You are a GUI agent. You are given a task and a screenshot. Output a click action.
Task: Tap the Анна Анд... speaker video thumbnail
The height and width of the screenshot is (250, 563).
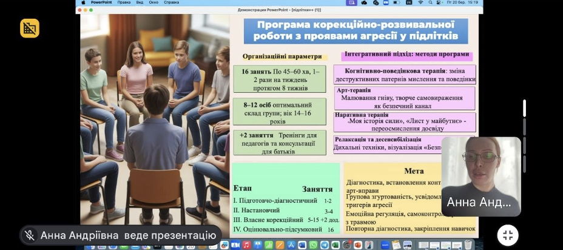[x=480, y=177]
